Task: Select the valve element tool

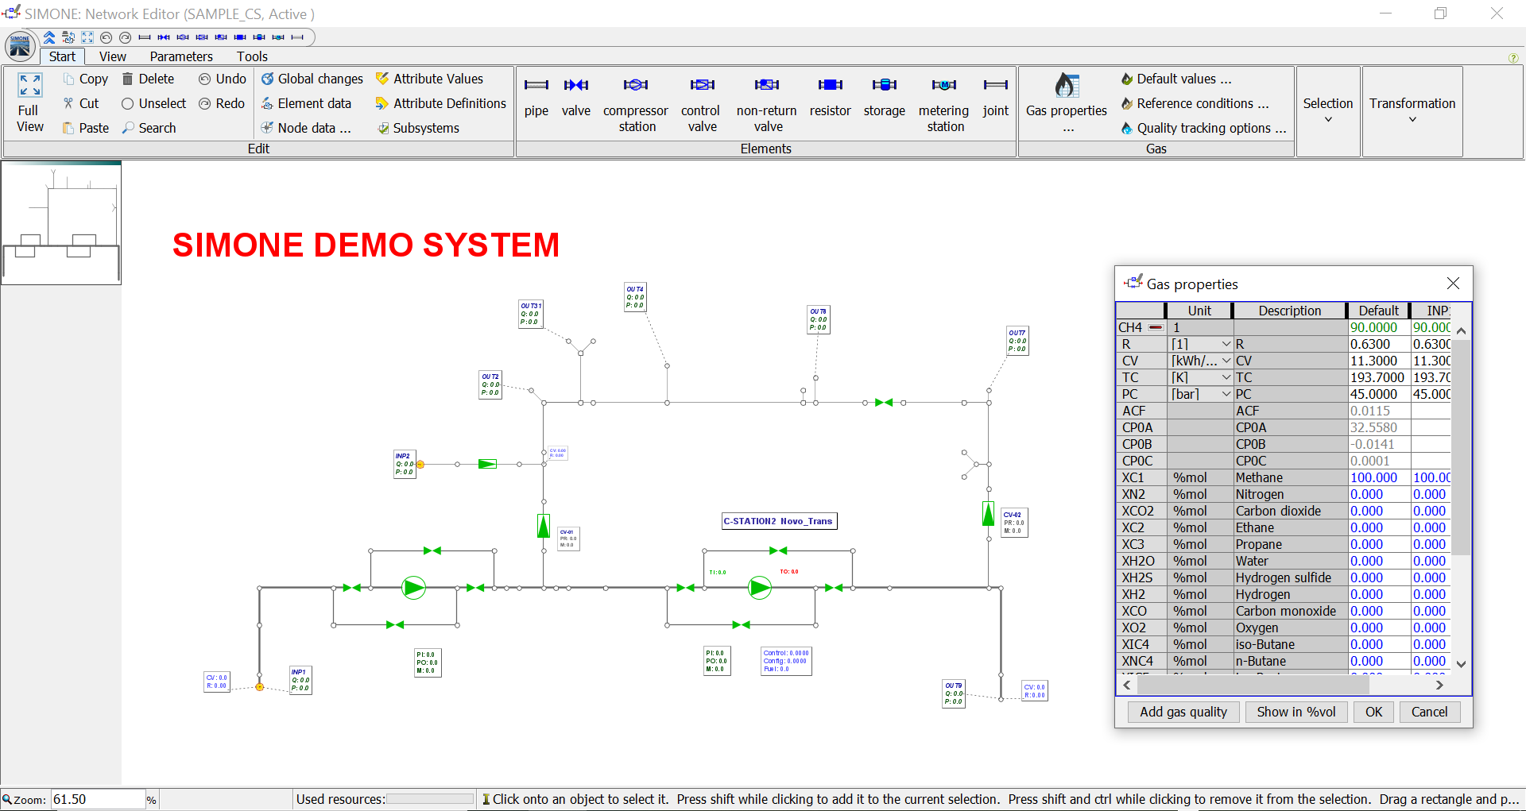Action: 576,99
